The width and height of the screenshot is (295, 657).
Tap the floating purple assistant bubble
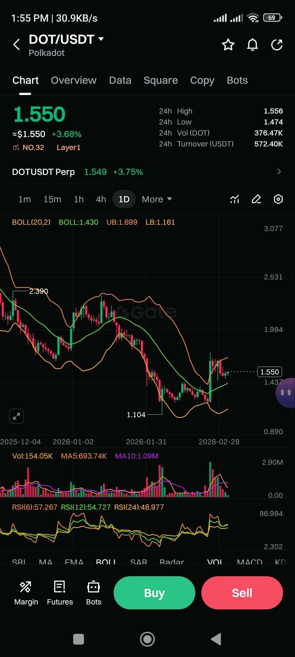coord(285,393)
